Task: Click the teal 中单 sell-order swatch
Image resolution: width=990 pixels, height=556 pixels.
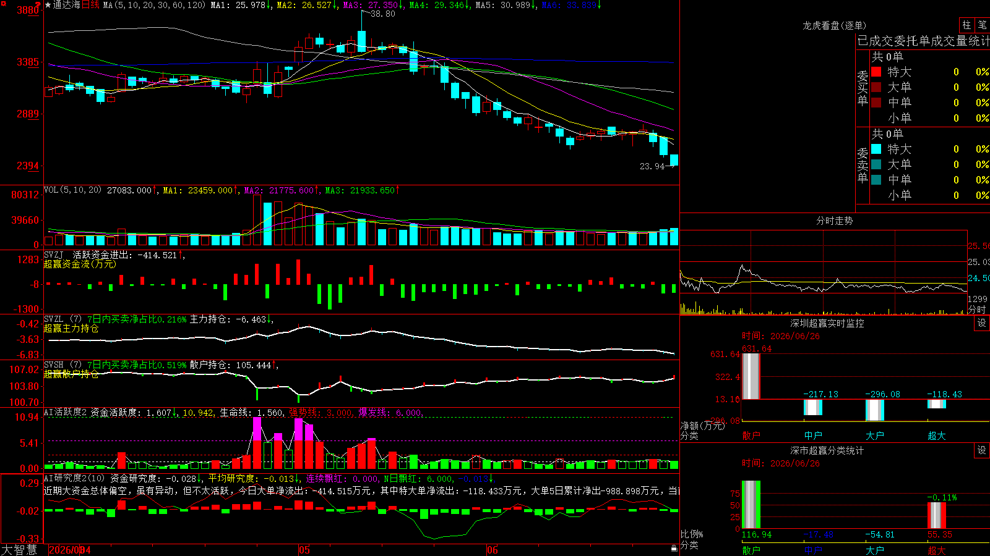Action: 876,180
